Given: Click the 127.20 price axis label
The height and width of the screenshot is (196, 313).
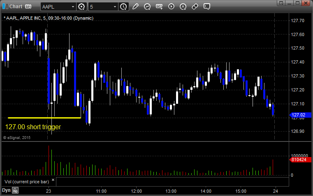Looking at the screenshot, I should pos(298,90).
